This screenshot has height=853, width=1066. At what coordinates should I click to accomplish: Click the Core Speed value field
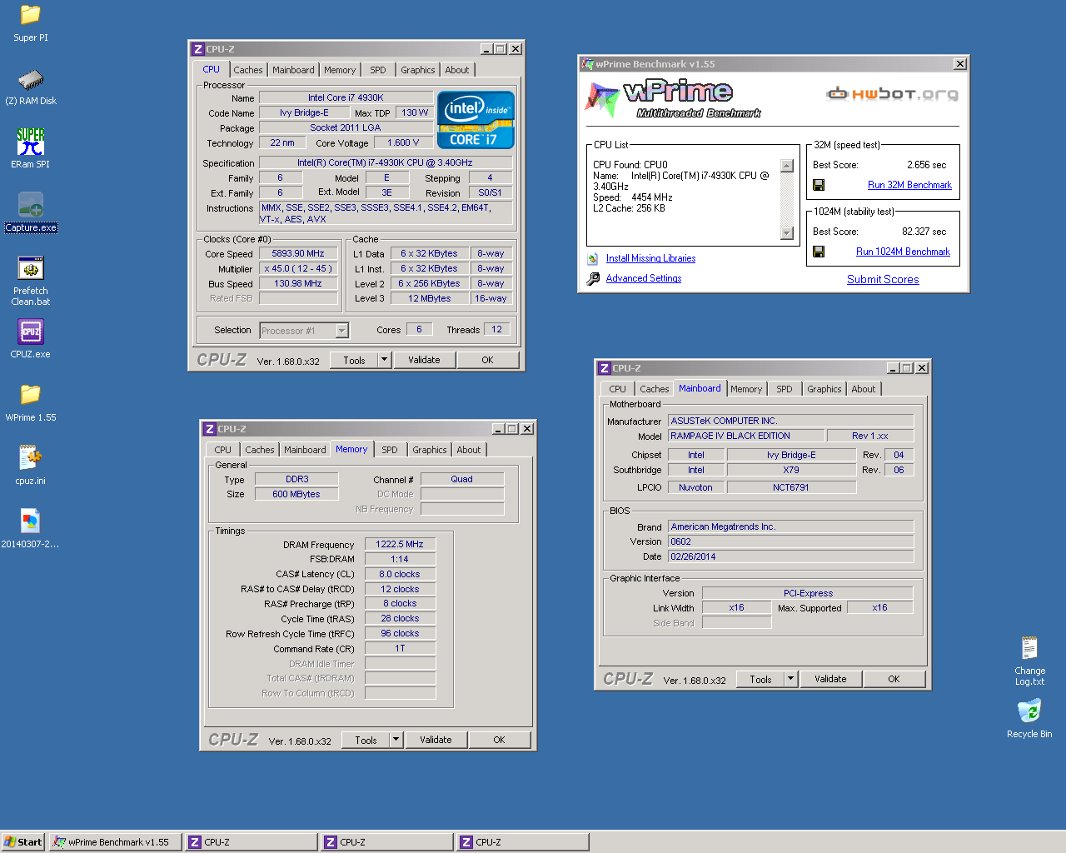pos(298,254)
